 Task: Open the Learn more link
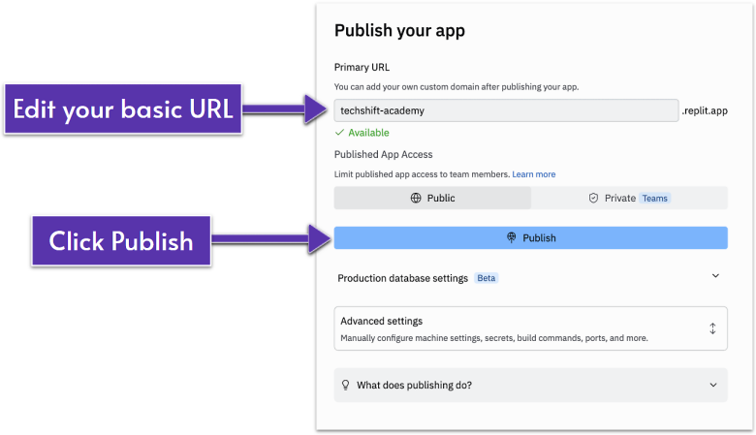(534, 174)
